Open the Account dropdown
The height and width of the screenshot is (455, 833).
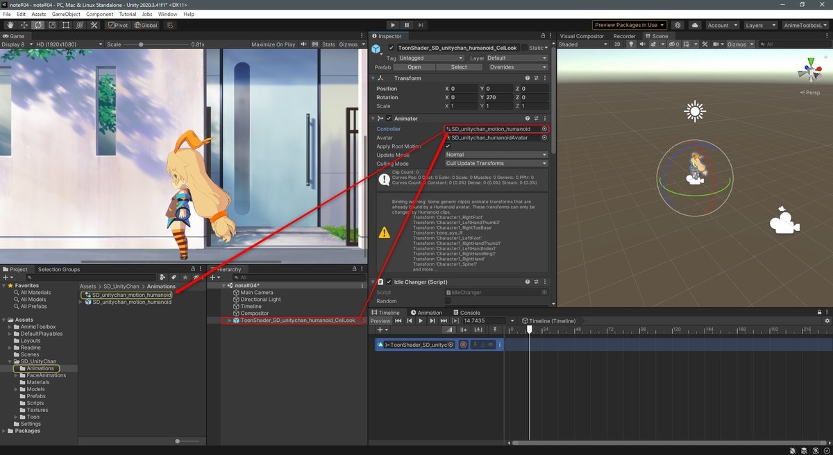(721, 25)
